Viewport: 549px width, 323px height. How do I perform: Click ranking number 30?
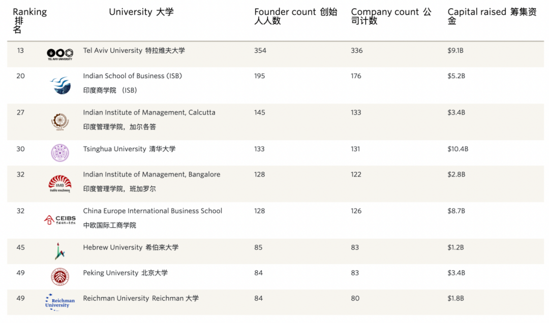[x=20, y=149]
